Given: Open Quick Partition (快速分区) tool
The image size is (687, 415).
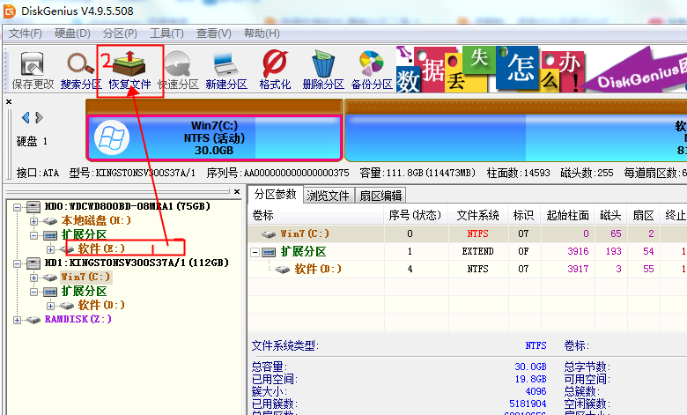Looking at the screenshot, I should [x=178, y=70].
